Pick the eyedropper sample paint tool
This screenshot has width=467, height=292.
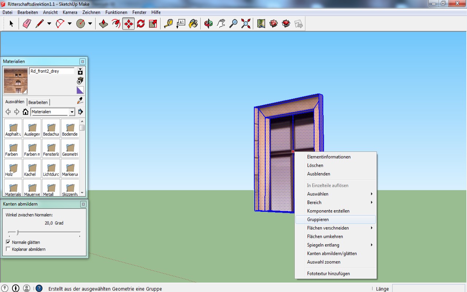80,101
